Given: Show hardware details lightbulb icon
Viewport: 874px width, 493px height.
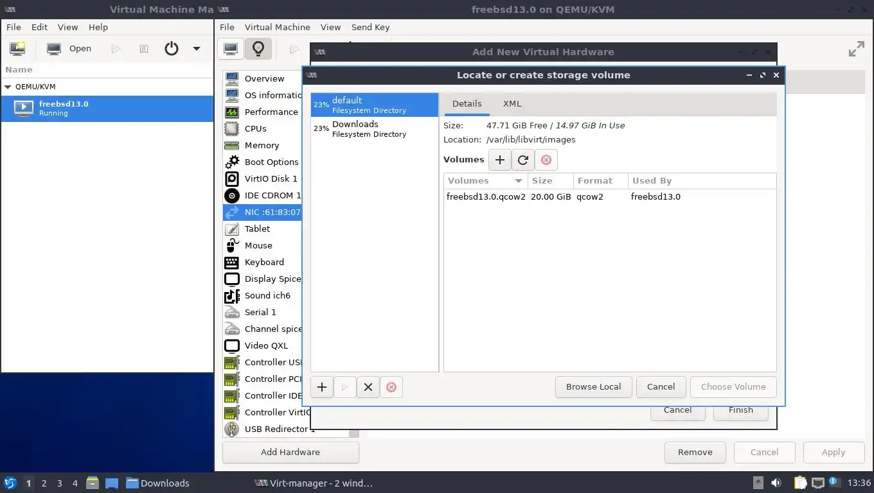Looking at the screenshot, I should click(258, 48).
